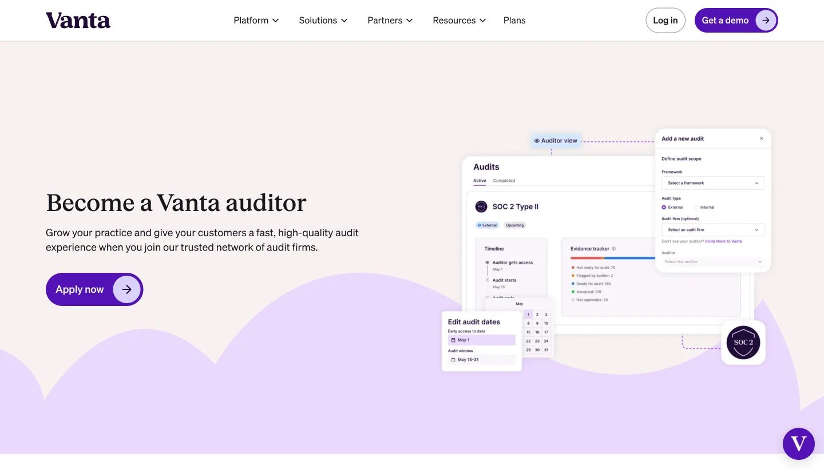Click the External badge under SOC 2 Type II
824x469 pixels.
click(x=487, y=225)
